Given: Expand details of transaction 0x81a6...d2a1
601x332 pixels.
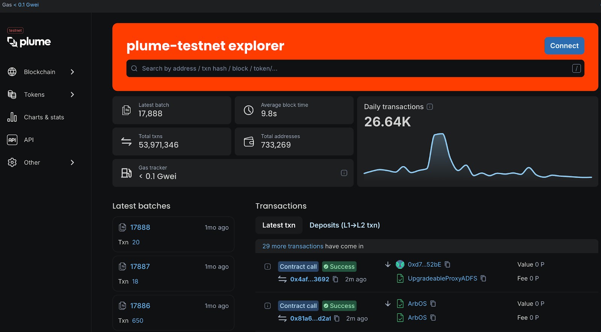Looking at the screenshot, I should (267, 306).
